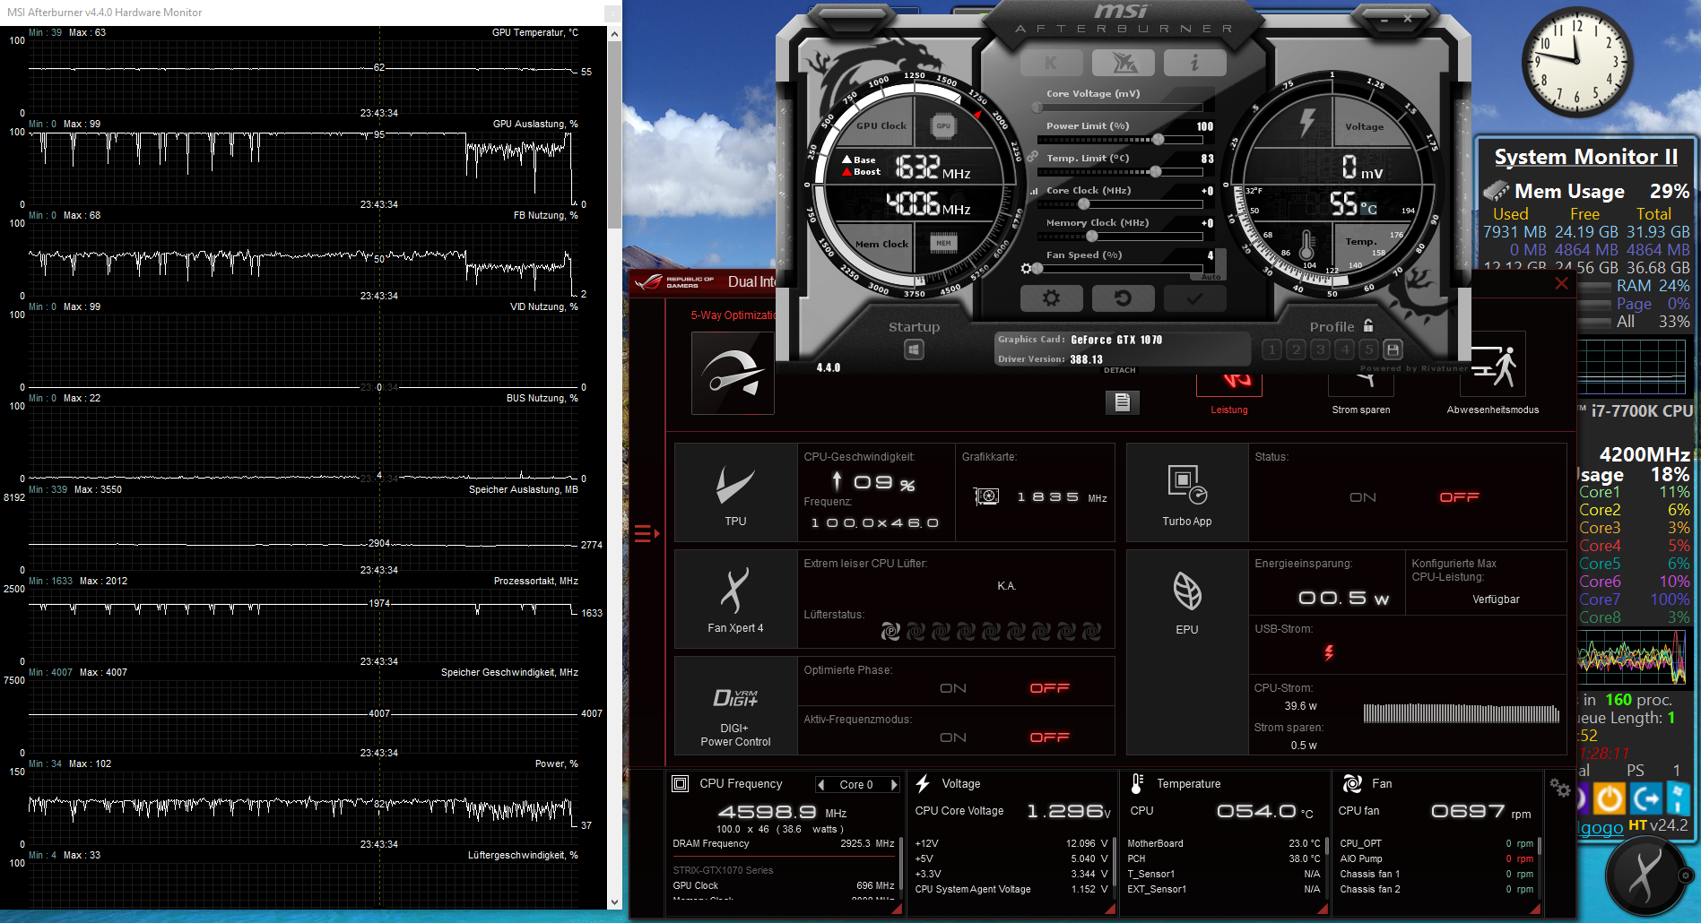Open the OC Scanner jet icon in Afterburner

(1124, 63)
